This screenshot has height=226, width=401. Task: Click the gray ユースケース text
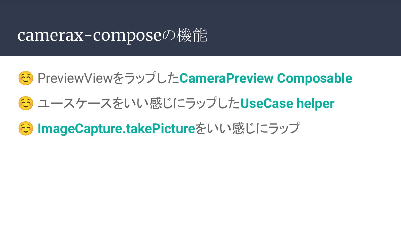[x=75, y=103]
